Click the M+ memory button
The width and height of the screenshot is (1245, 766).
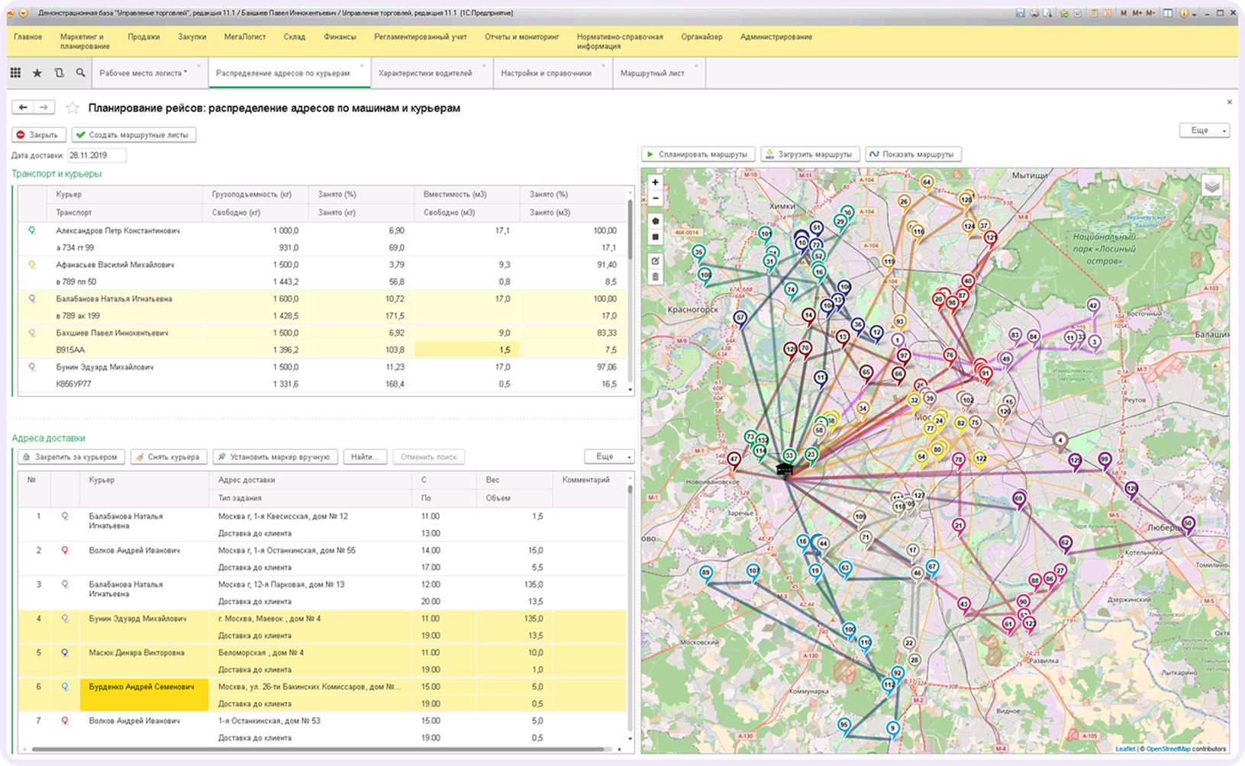click(1137, 13)
